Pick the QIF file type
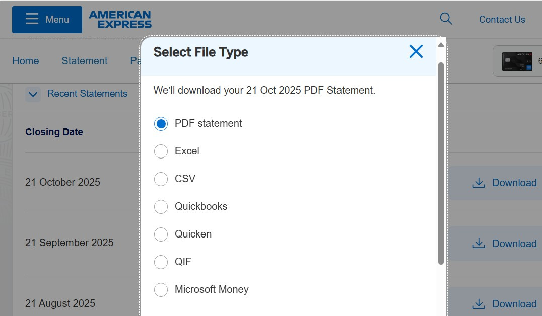Viewport: 542px width, 316px height. tap(161, 262)
